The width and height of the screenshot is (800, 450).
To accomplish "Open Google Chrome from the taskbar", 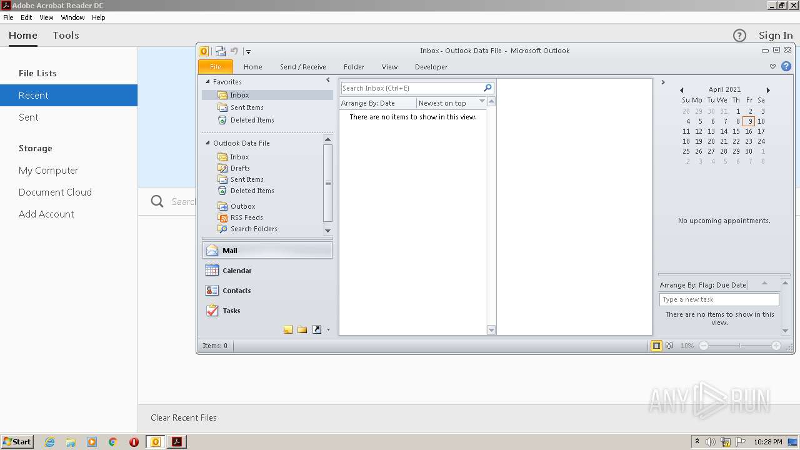I will (x=113, y=442).
